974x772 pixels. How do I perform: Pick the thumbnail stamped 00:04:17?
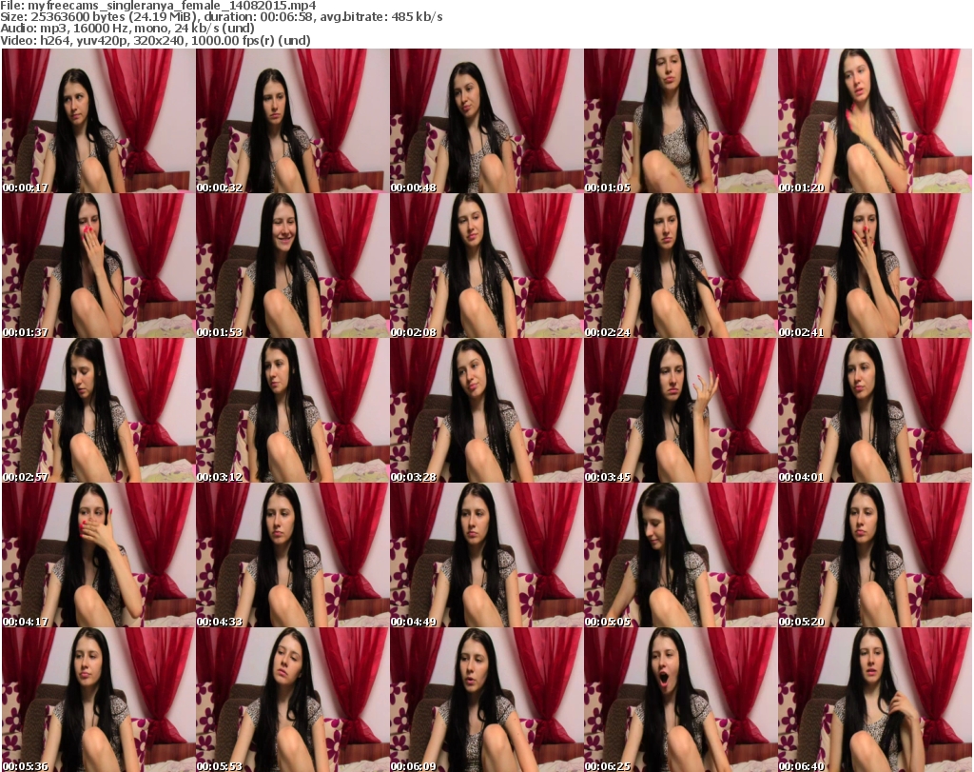point(98,555)
